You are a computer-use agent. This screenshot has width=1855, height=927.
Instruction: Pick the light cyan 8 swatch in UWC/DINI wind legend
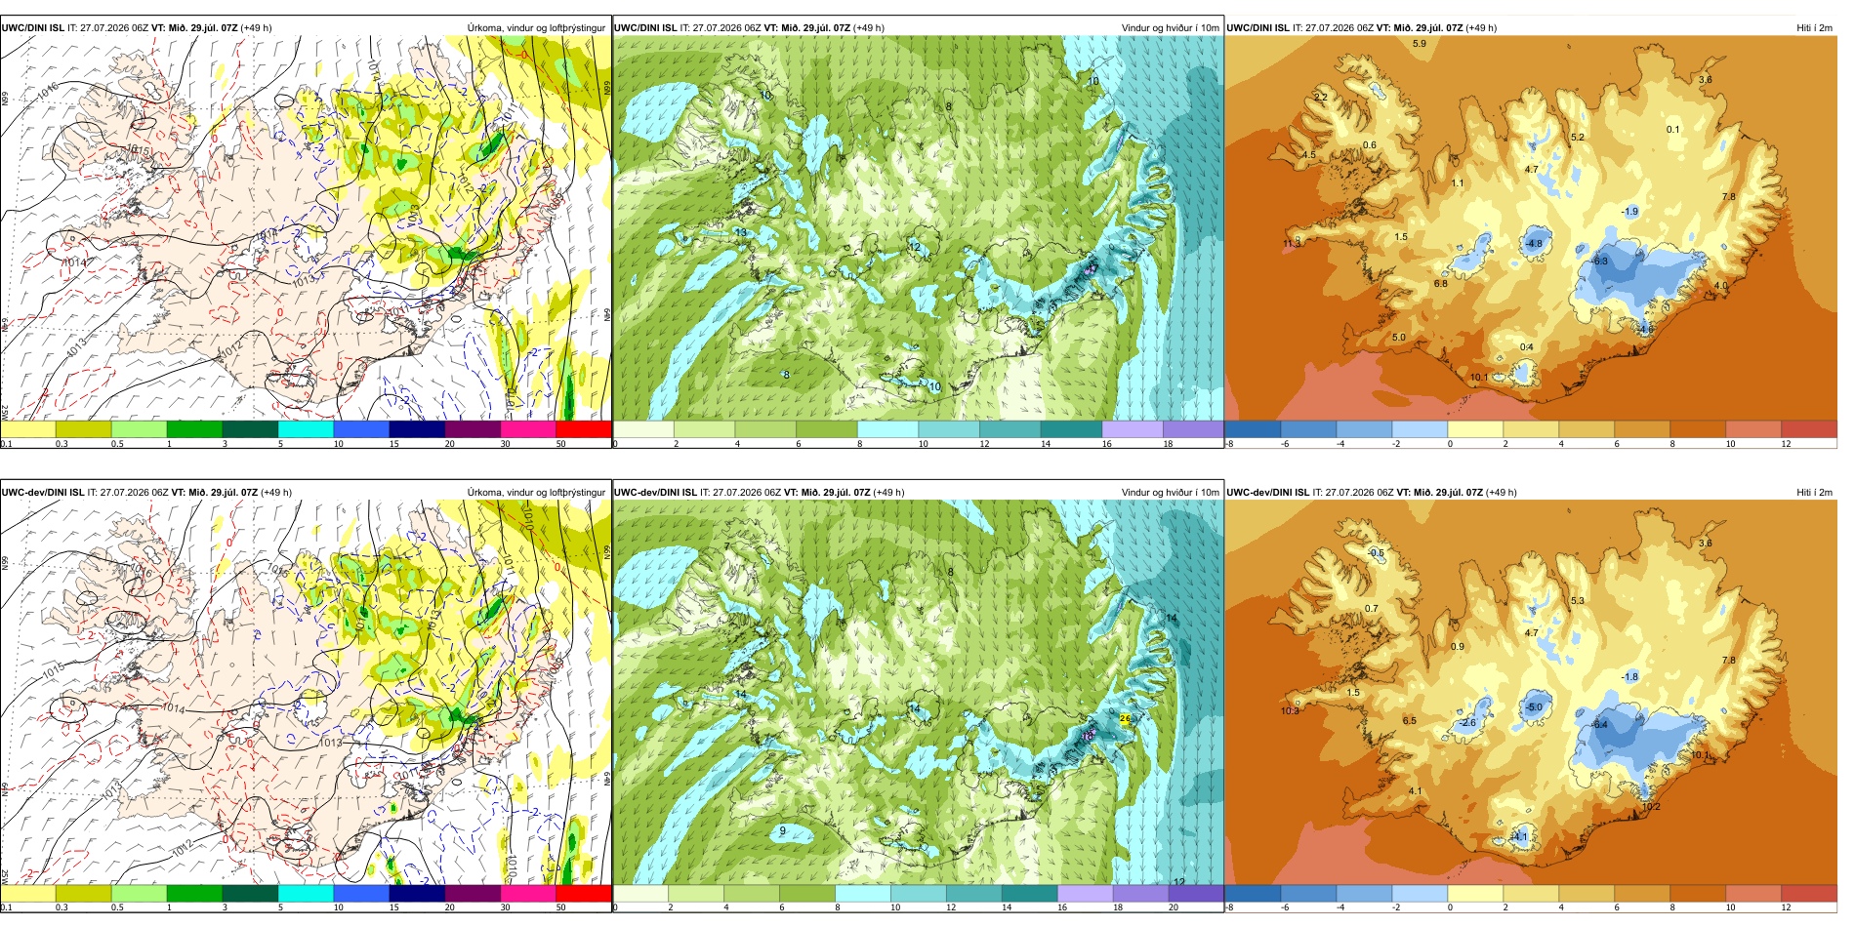[x=887, y=428]
